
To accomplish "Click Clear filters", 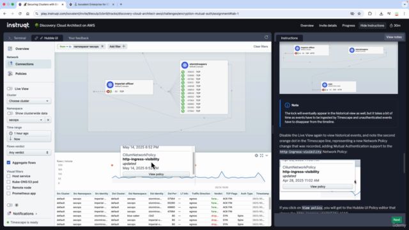I will click(261, 47).
